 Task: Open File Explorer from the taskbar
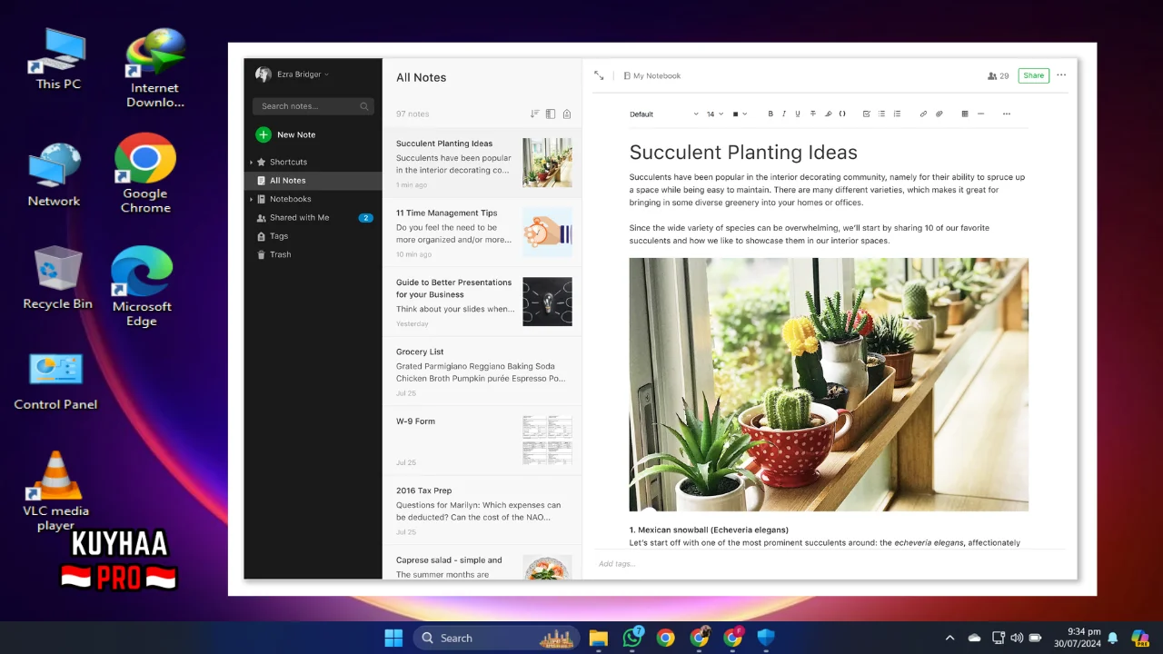point(598,638)
